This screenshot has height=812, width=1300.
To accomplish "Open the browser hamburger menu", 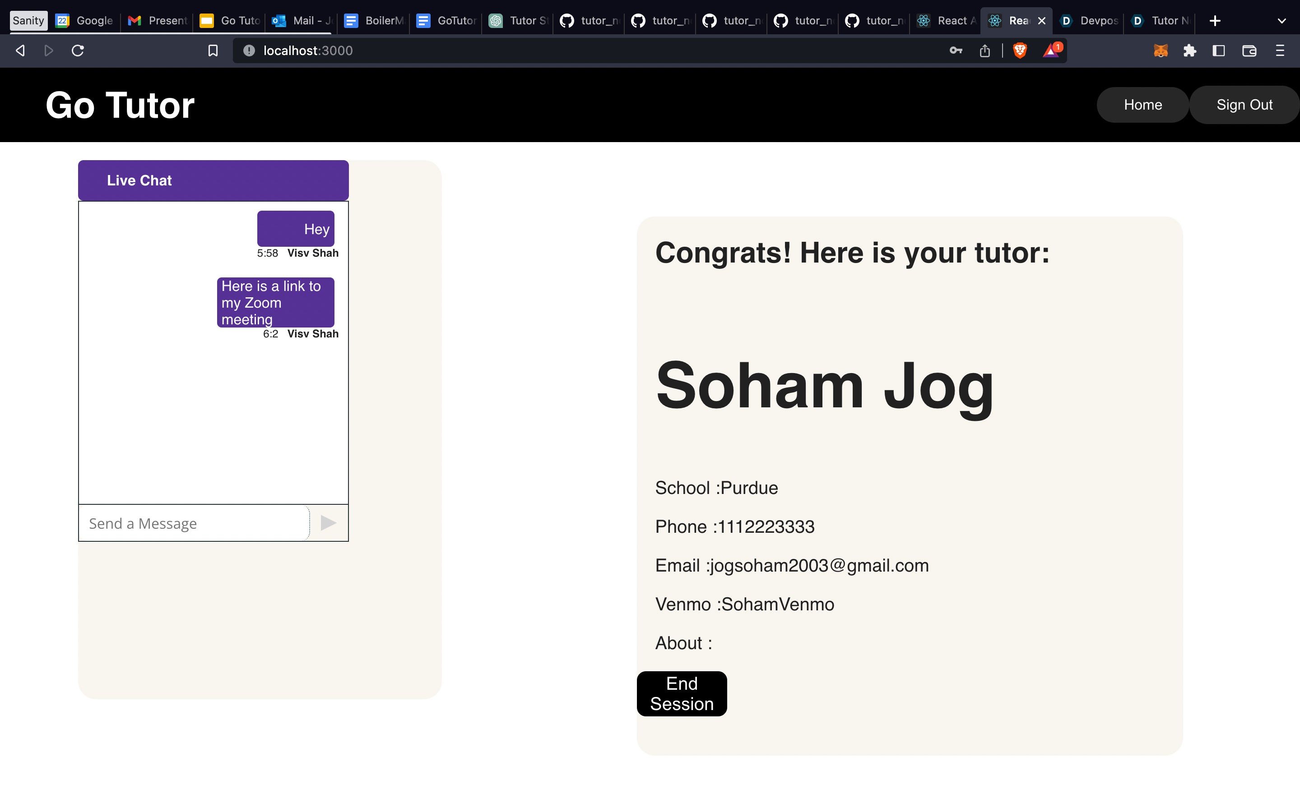I will 1280,51.
